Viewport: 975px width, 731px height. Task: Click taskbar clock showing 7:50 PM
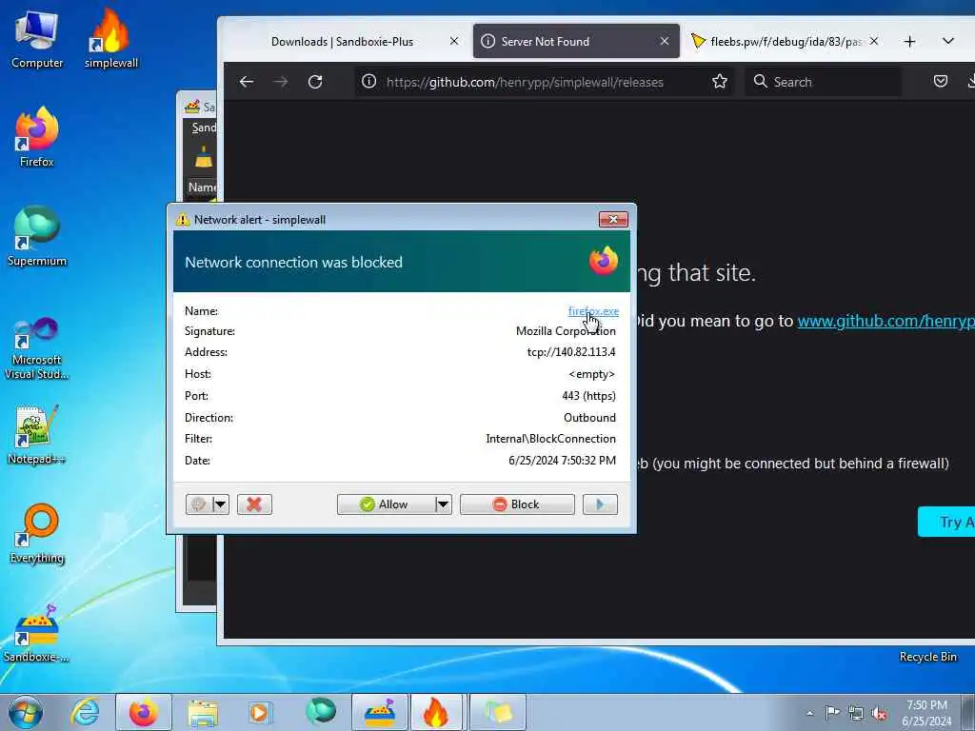point(926,713)
